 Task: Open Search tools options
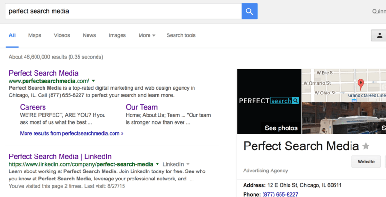coord(181,35)
